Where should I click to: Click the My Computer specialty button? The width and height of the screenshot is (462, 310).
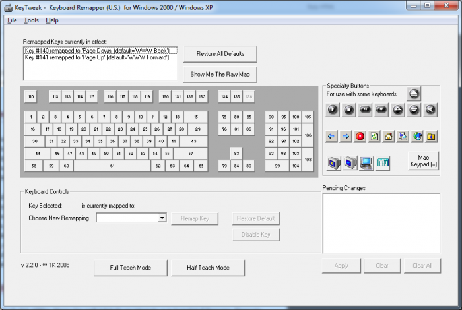point(366,162)
